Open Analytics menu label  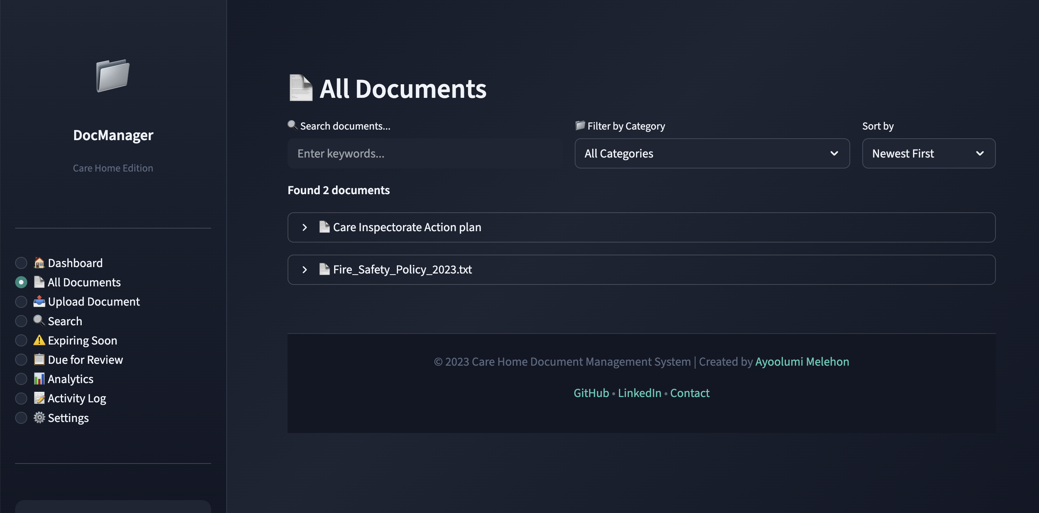(71, 379)
